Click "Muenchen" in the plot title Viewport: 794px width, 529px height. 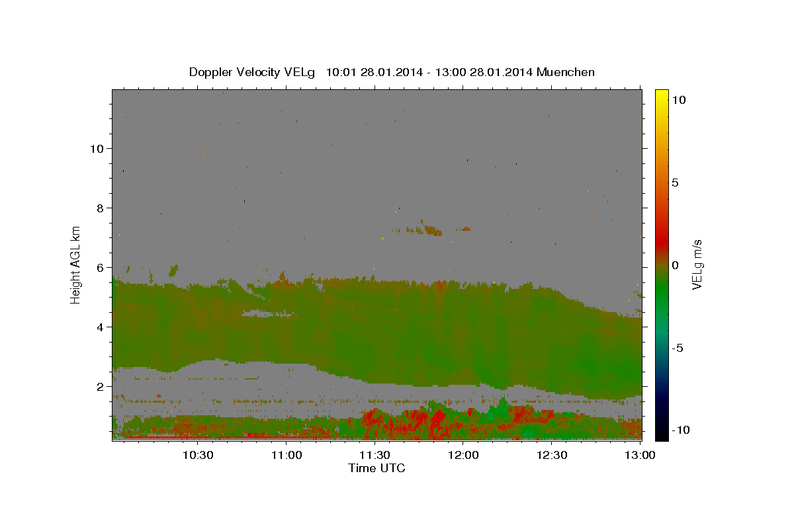coord(566,71)
